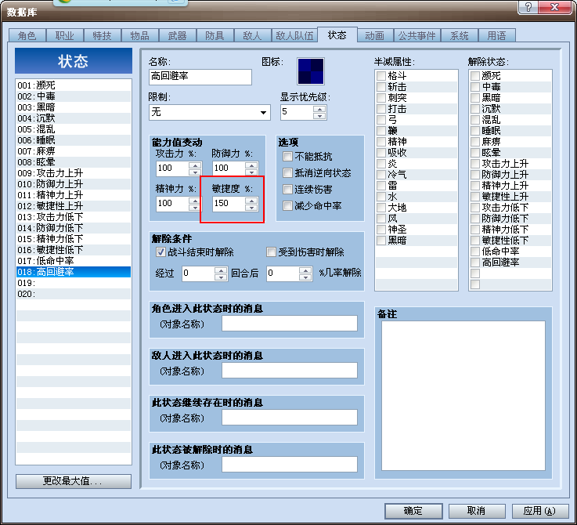Select state 001:濒死 in list
577x525 pixels.
74,85
